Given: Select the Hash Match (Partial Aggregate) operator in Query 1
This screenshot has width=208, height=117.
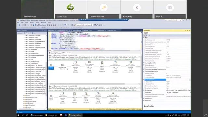Looking at the screenshot, I should pyautogui.click(x=131, y=67).
